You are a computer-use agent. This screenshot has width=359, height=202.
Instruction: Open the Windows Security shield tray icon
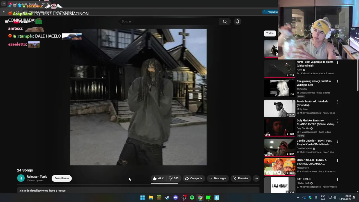coord(310,198)
